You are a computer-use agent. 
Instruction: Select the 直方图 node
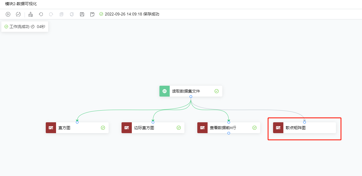click(77, 128)
